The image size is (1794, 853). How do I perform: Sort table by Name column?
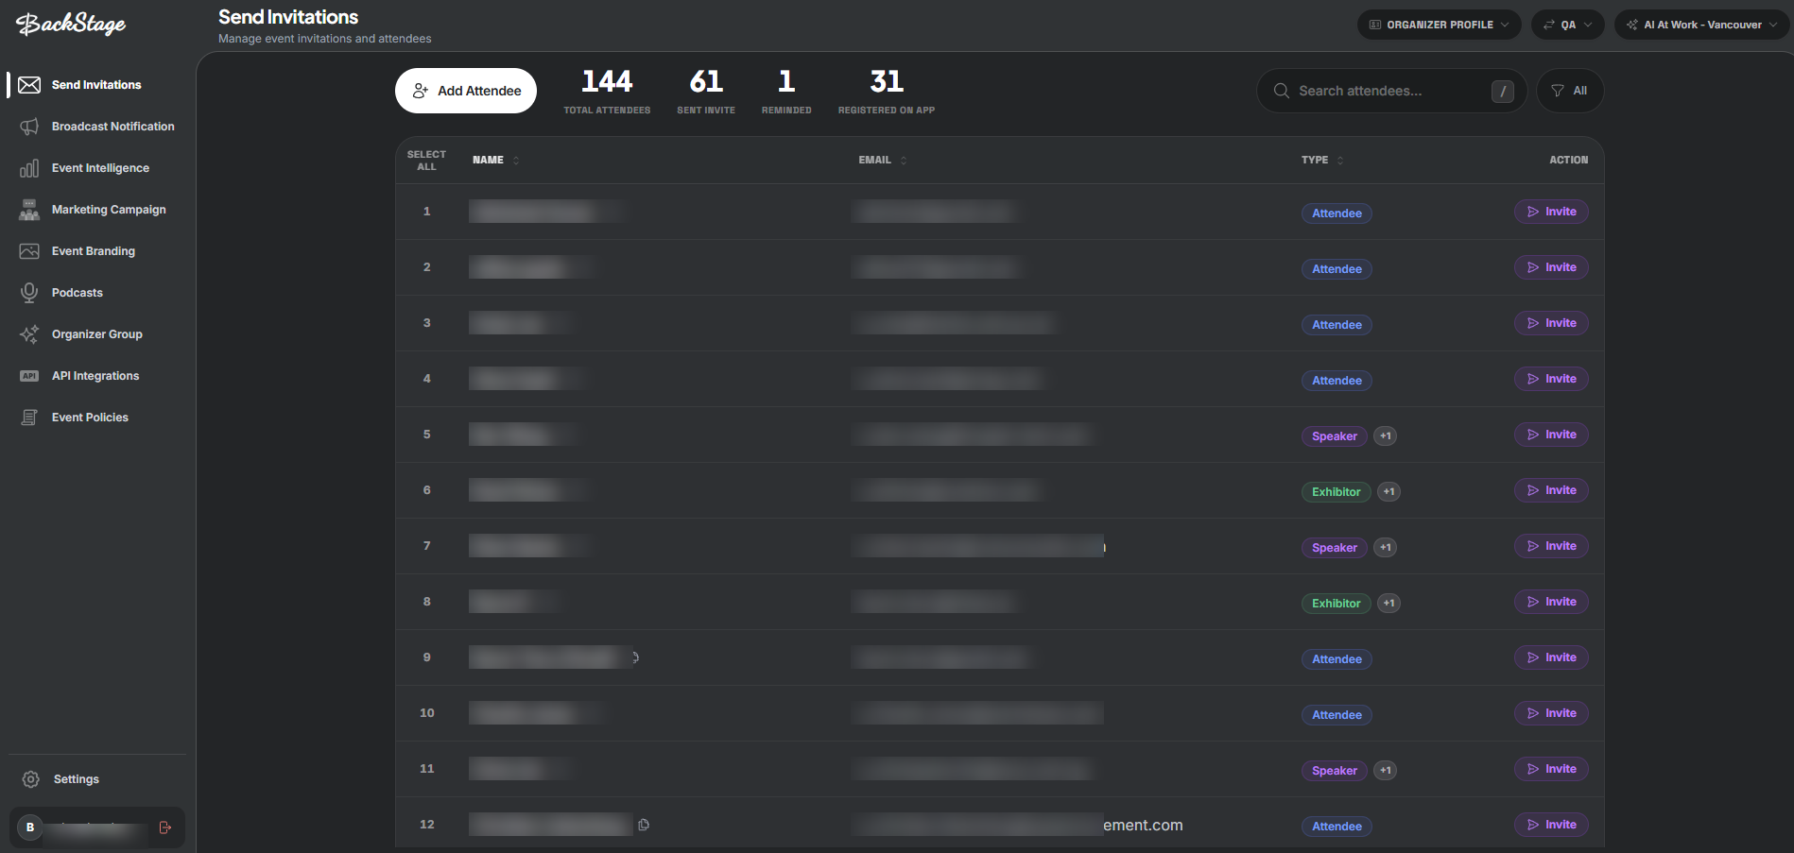[x=496, y=161]
